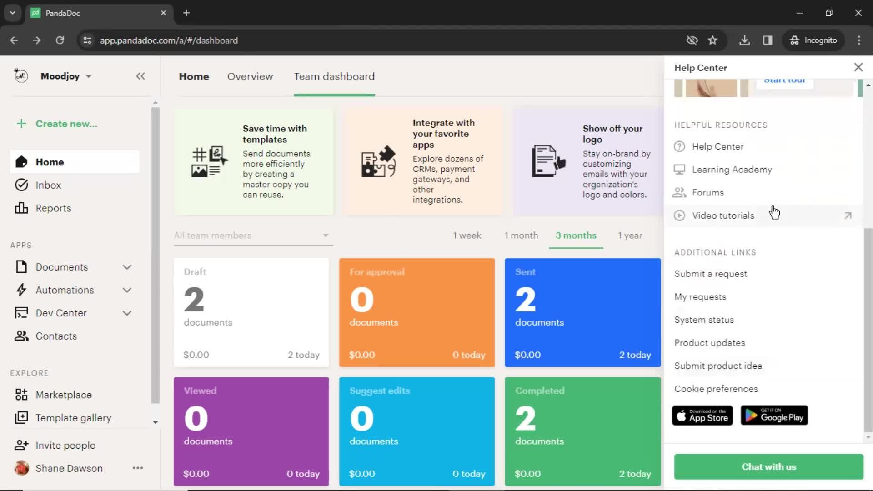Viewport: 873px width, 491px height.
Task: Open the browser downloads icon
Action: (x=744, y=40)
